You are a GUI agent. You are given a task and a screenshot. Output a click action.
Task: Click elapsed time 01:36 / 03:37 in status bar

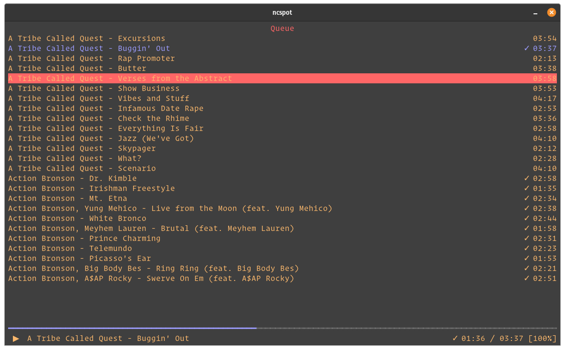[x=492, y=339]
